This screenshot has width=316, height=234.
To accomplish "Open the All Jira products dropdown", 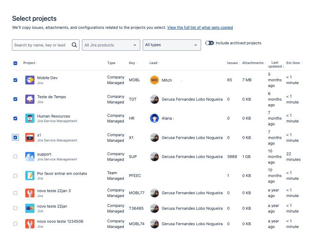I will pos(111,45).
